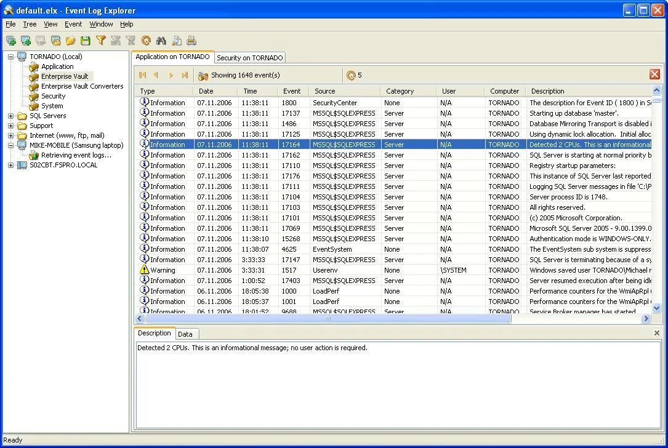Switch to the Security on TORNADO tab
The width and height of the screenshot is (668, 448).
pyautogui.click(x=249, y=58)
